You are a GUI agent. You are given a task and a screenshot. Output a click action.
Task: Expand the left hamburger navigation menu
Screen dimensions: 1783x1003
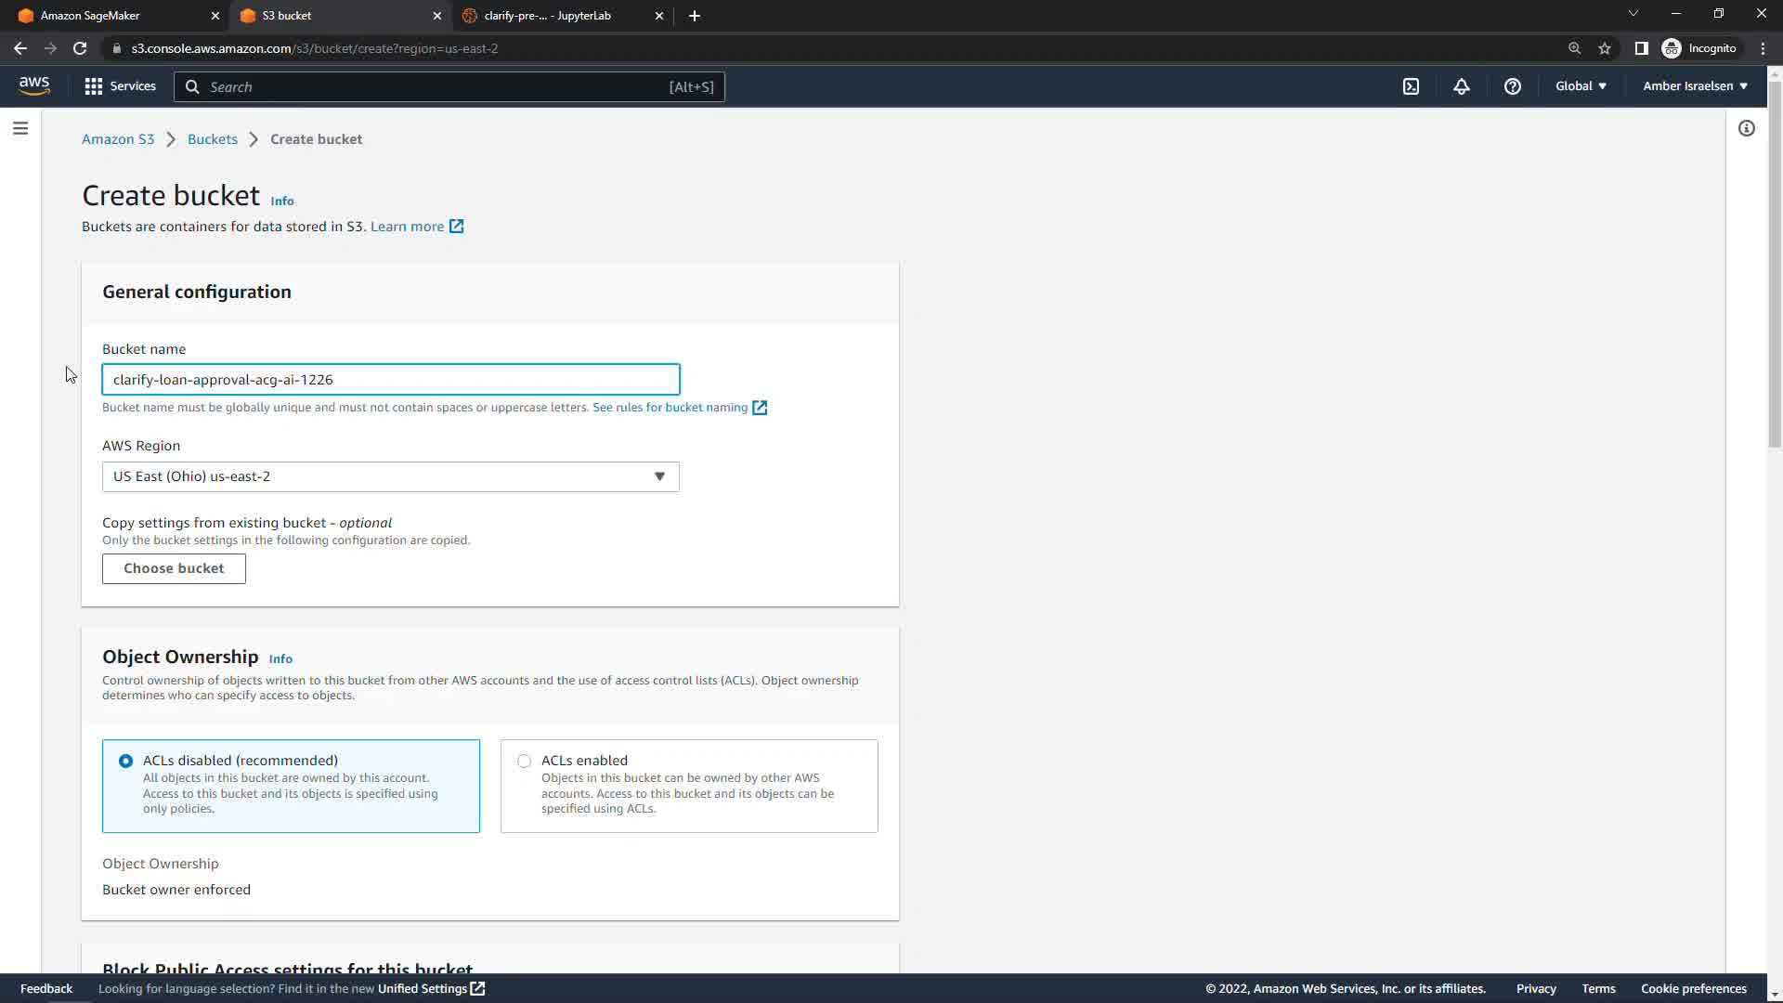click(20, 128)
